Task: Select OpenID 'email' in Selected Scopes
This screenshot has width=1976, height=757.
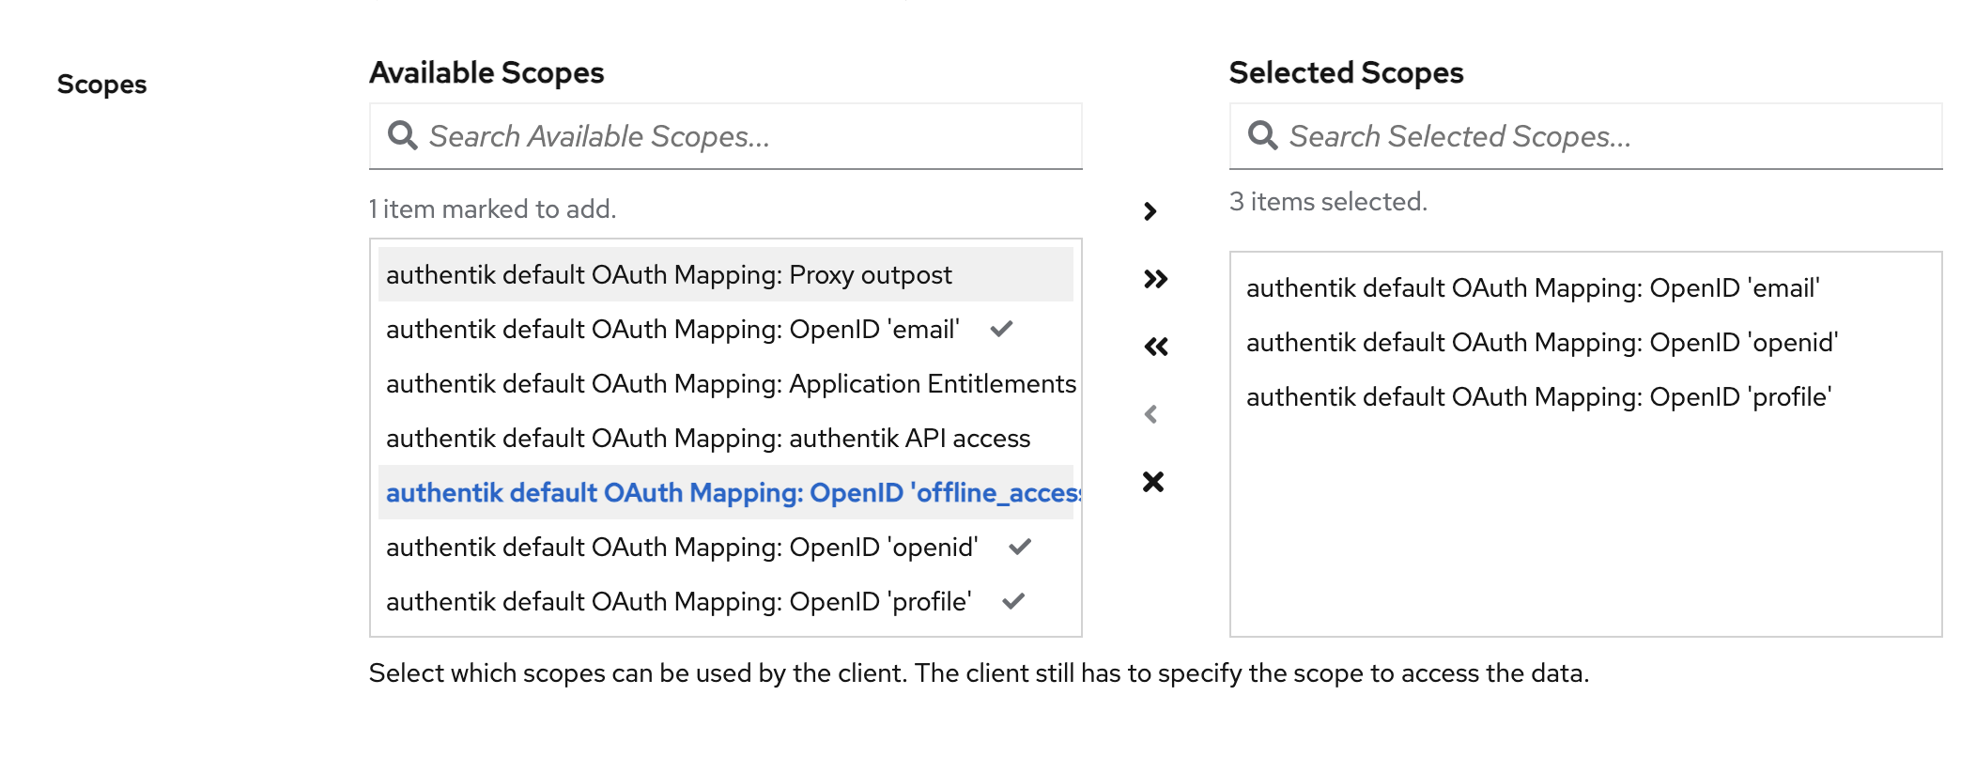Action: [x=1585, y=287]
